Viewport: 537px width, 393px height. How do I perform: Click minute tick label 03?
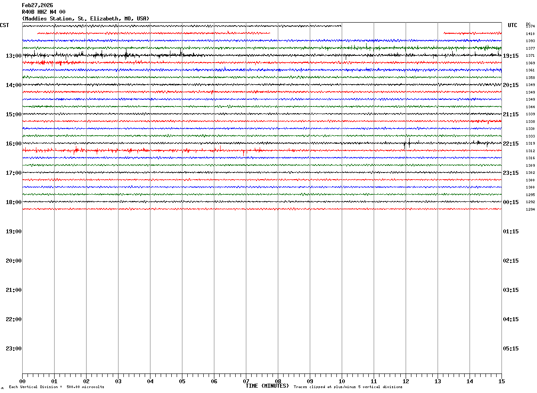click(x=118, y=381)
